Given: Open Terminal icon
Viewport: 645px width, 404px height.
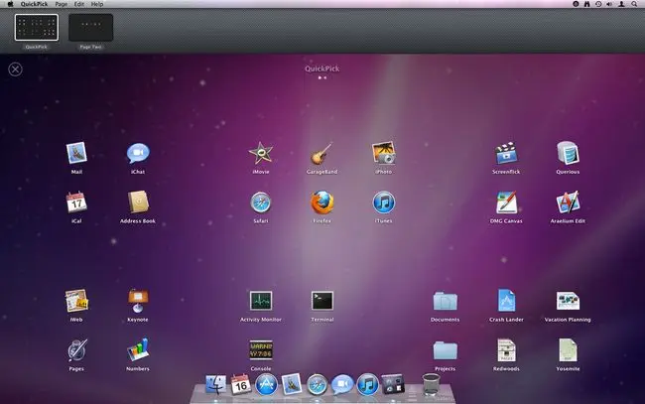Looking at the screenshot, I should click(x=322, y=301).
